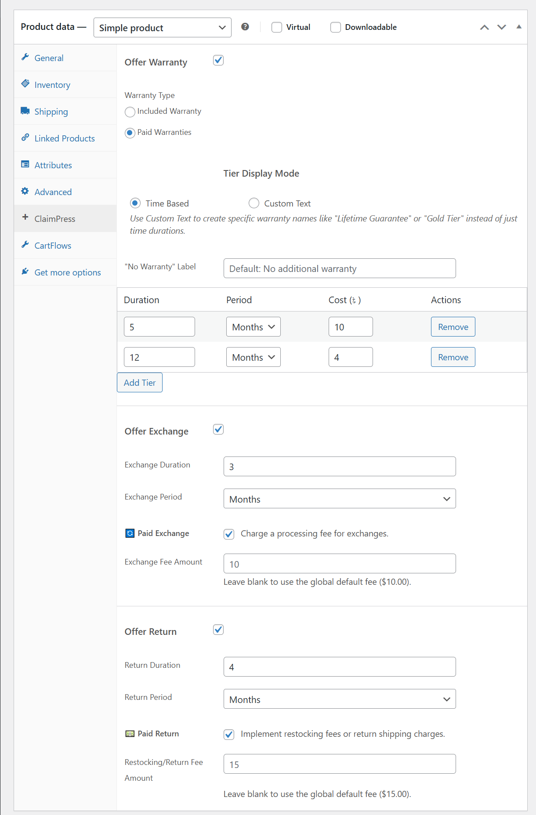This screenshot has height=815, width=536.
Task: Choose Custom Text tier display mode
Action: pyautogui.click(x=254, y=203)
